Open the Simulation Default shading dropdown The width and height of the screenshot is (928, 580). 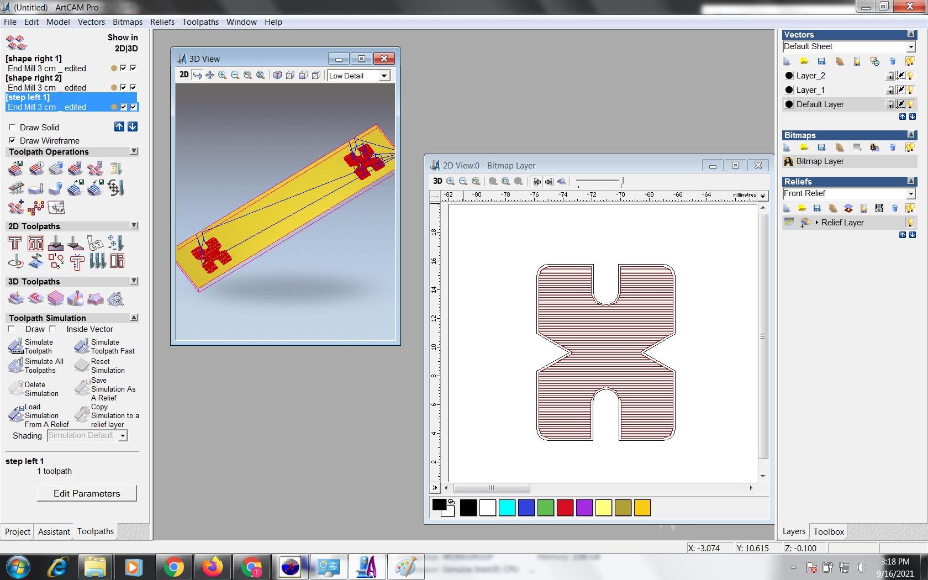123,436
